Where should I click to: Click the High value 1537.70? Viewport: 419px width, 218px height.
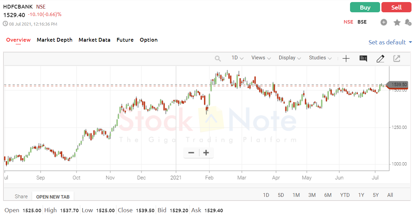[69, 210]
